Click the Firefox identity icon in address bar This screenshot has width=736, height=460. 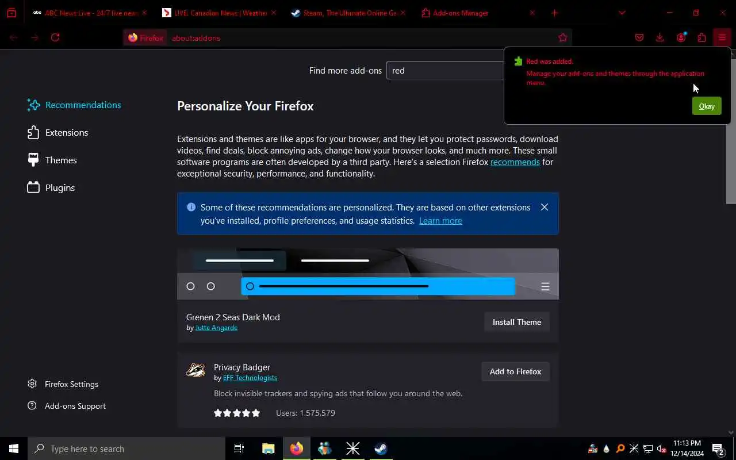click(x=146, y=38)
